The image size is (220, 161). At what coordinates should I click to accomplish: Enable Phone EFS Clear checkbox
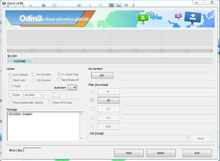pos(50,103)
